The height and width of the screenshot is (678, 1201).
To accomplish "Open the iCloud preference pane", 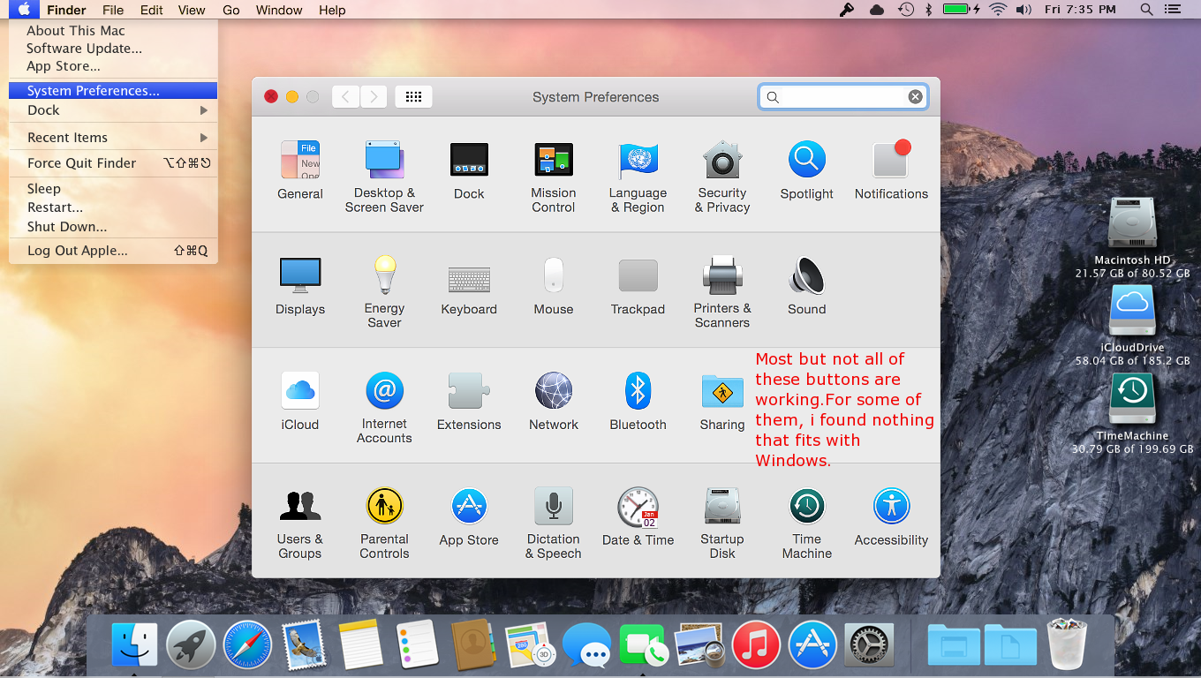I will coord(300,402).
